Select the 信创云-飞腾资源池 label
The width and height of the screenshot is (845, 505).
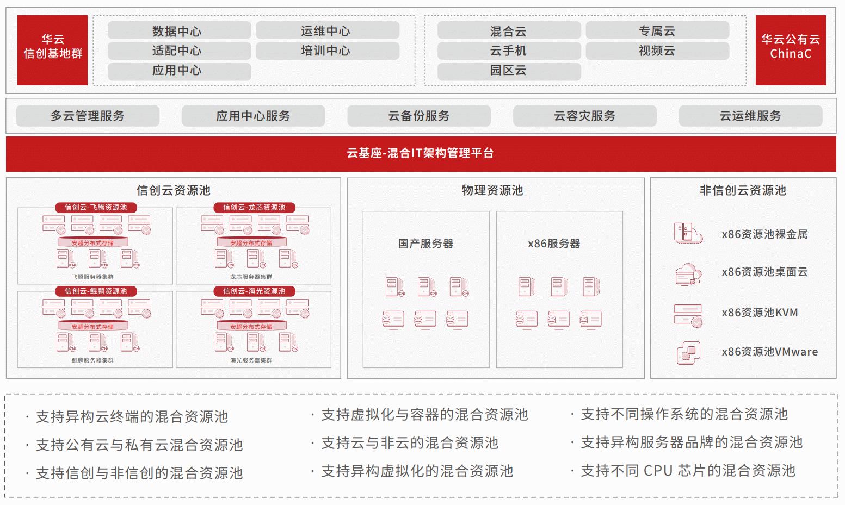pyautogui.click(x=96, y=207)
